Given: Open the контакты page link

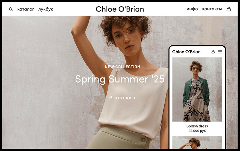Looking at the screenshot, I should tap(212, 9).
